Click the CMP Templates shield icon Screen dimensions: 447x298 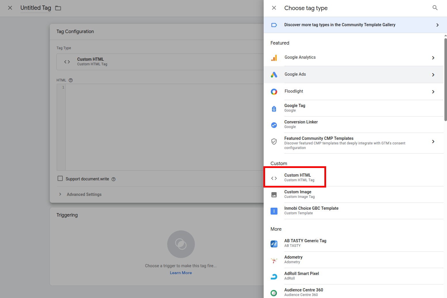(x=274, y=142)
